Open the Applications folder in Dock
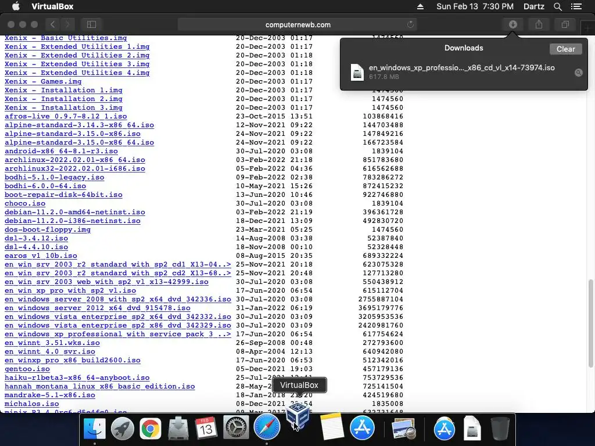 (x=445, y=429)
